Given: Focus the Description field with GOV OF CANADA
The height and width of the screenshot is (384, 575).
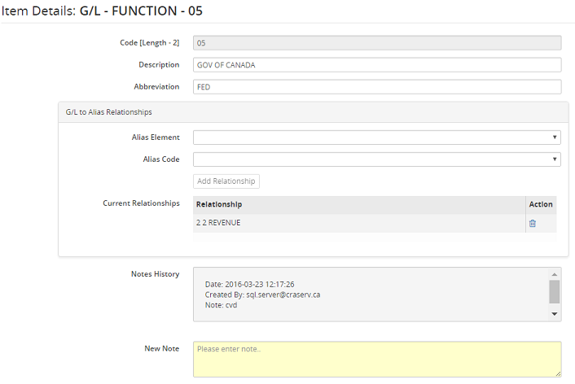Looking at the screenshot, I should coord(376,65).
